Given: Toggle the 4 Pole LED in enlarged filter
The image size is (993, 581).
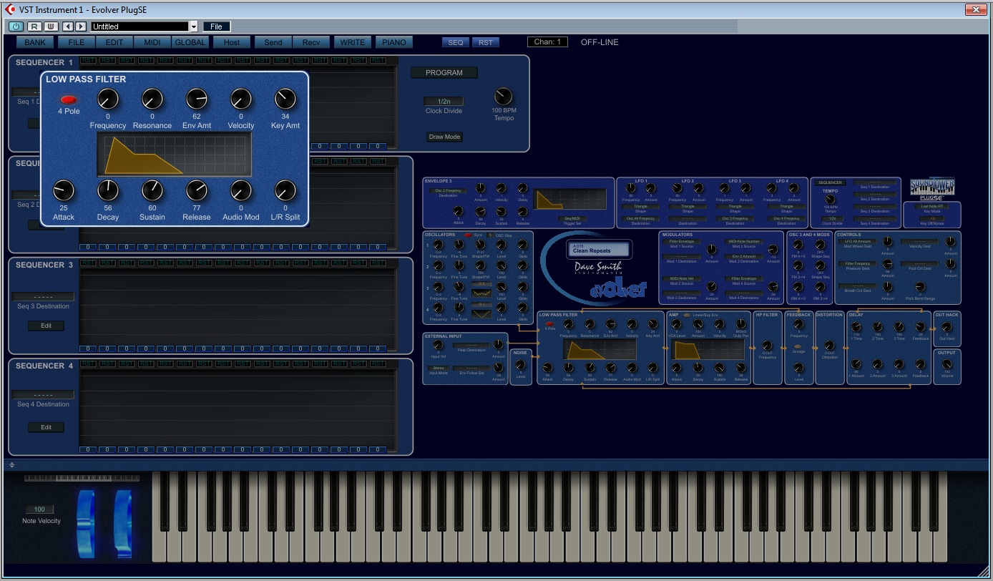Looking at the screenshot, I should pos(69,99).
